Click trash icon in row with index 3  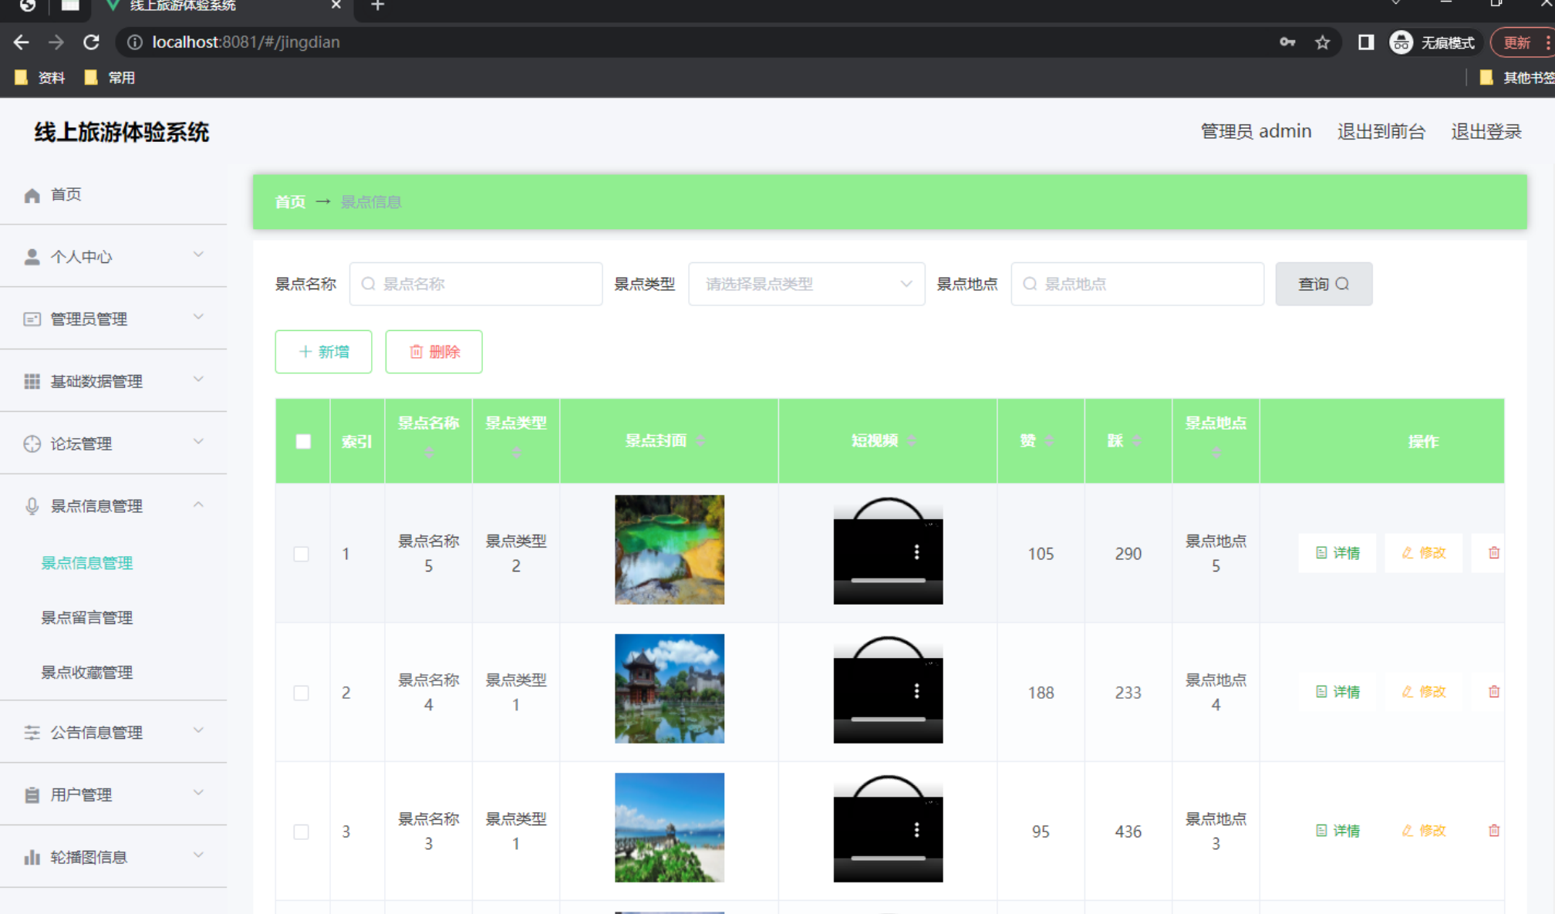pyautogui.click(x=1494, y=831)
